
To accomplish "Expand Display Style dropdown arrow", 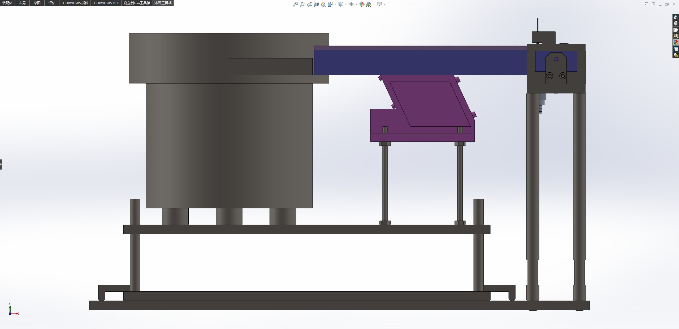I will pyautogui.click(x=346, y=4).
